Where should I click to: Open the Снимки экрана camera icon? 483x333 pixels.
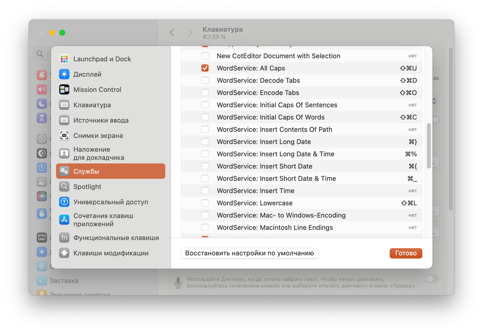click(x=64, y=136)
